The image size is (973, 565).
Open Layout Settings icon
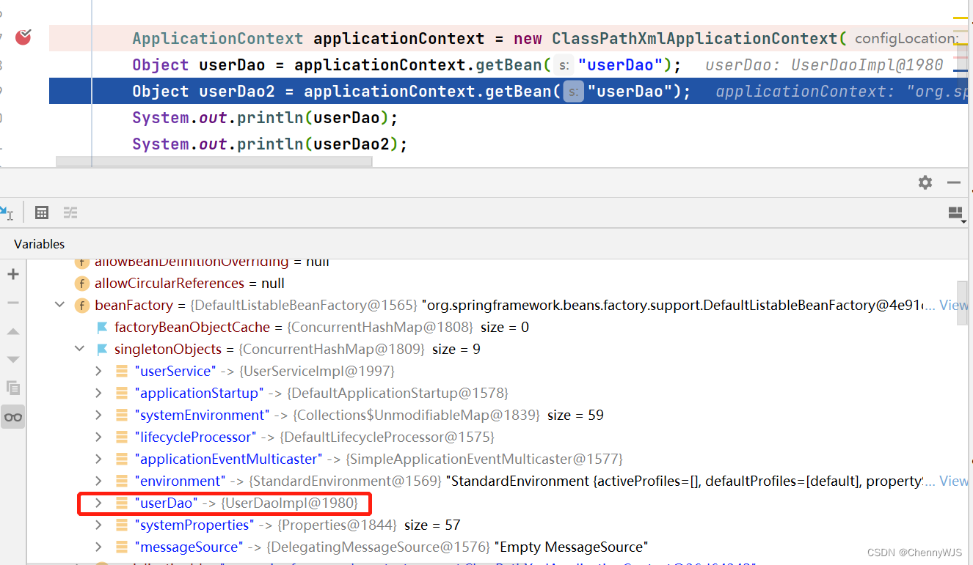pos(955,213)
